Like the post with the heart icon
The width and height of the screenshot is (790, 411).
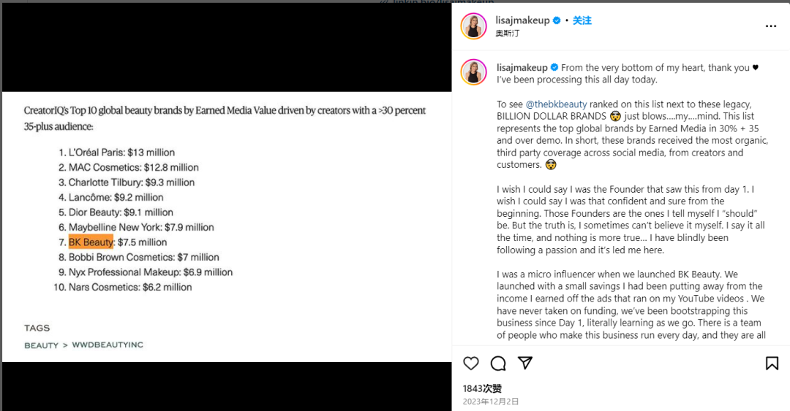coord(471,364)
